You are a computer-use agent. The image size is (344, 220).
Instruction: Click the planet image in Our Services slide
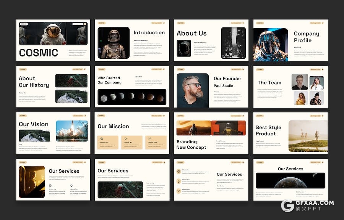coord(290,180)
